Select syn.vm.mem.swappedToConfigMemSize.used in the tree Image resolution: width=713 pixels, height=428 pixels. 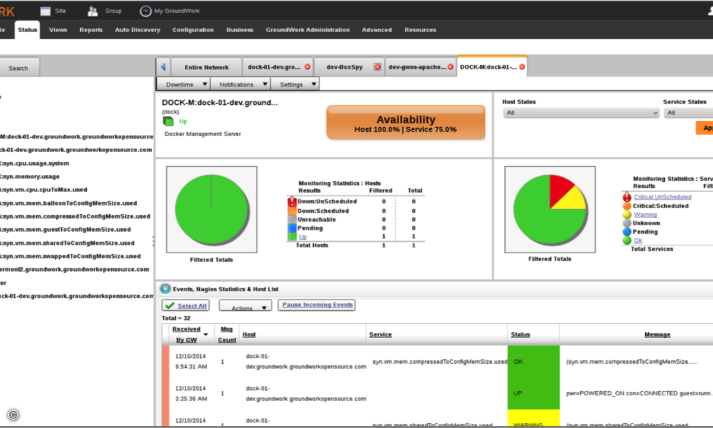point(70,256)
